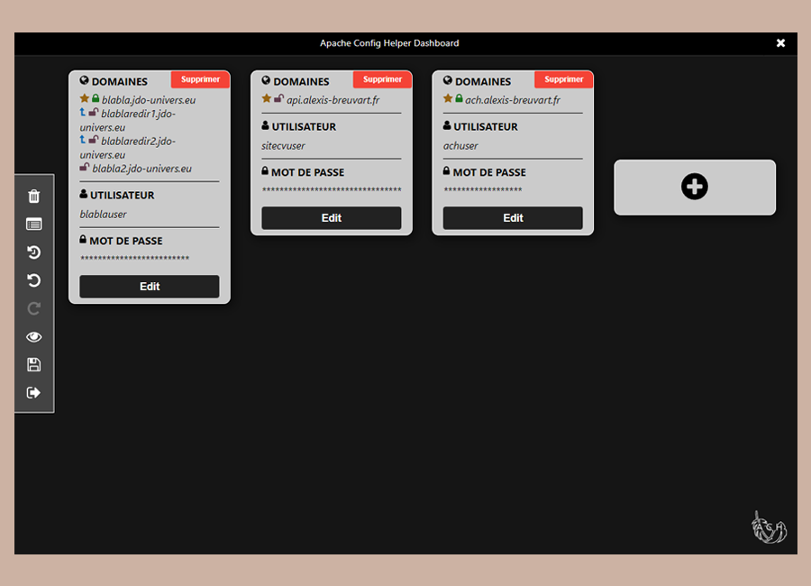The height and width of the screenshot is (586, 811).
Task: Toggle the eye visibility icon in sidebar
Action: pos(34,336)
